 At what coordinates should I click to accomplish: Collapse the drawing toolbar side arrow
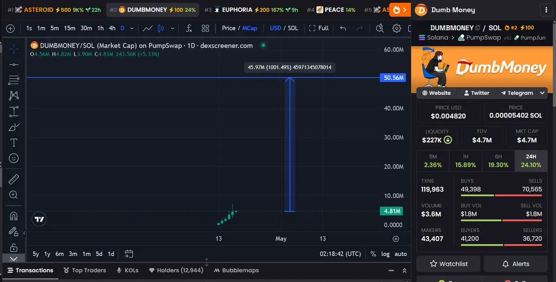24,233
